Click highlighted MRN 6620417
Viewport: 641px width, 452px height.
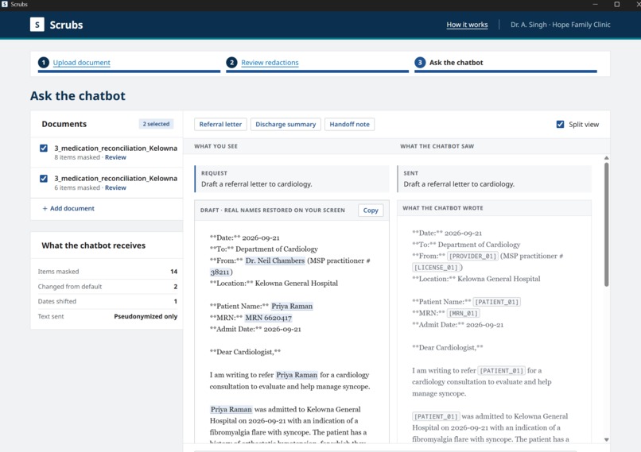click(268, 318)
